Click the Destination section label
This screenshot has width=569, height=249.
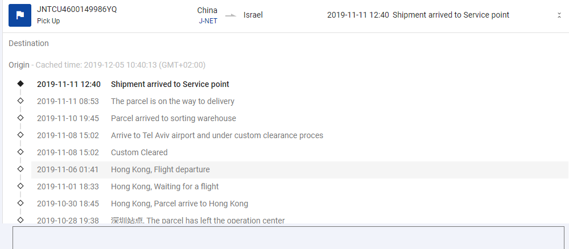pos(28,43)
